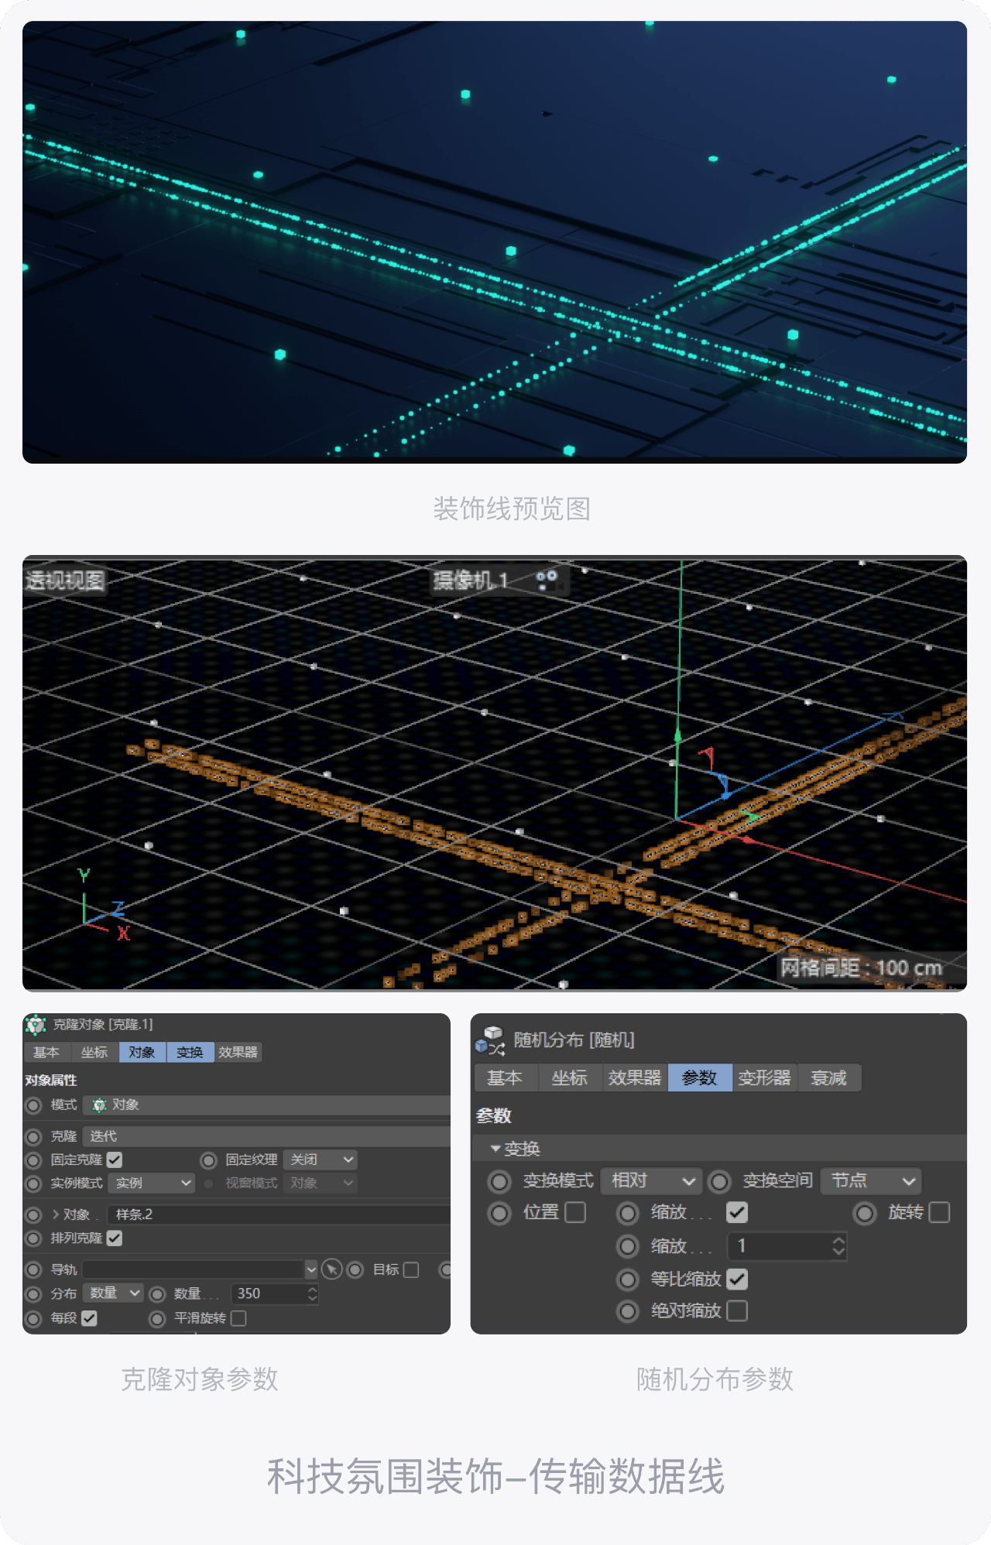The height and width of the screenshot is (1545, 991).
Task: Open the 变换空间 dropdown set to 节点
Action: pyautogui.click(x=871, y=1180)
